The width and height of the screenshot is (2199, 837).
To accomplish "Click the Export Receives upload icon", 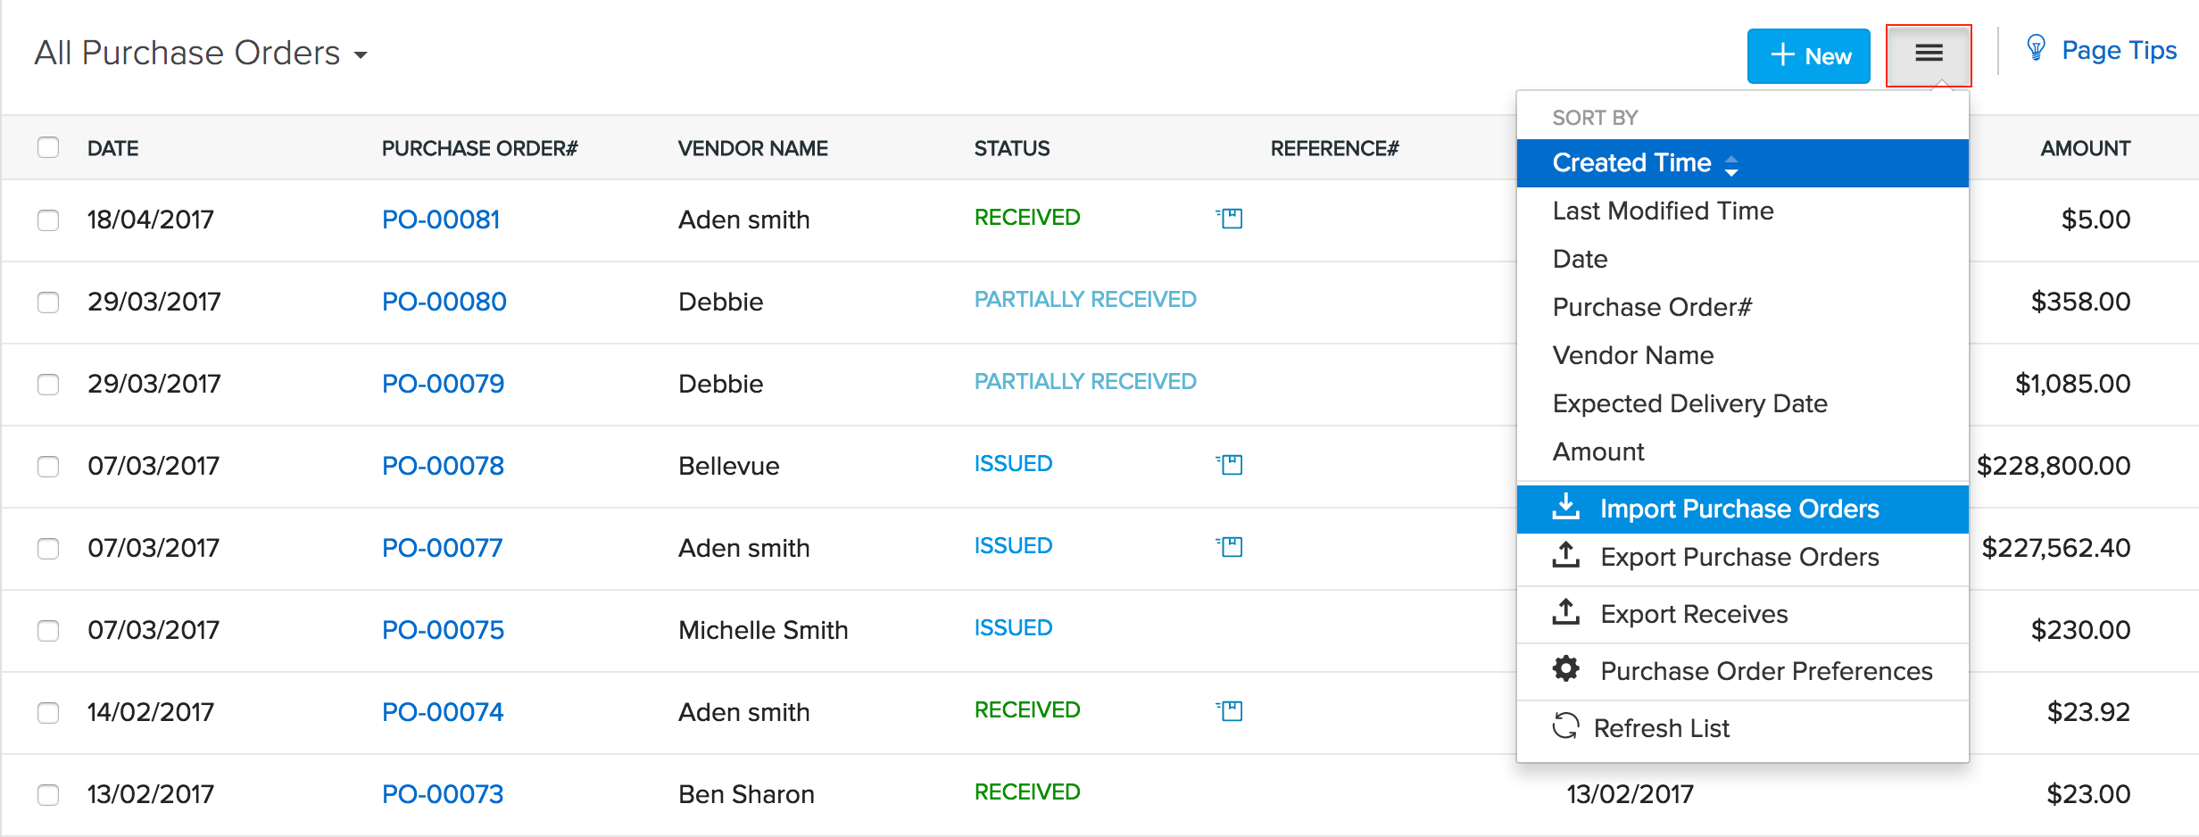I will pyautogui.click(x=1567, y=613).
